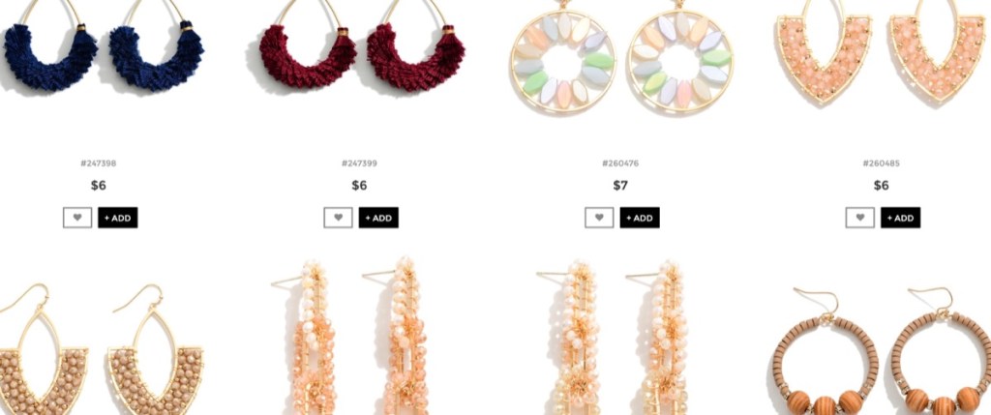The width and height of the screenshot is (991, 415).
Task: View ivory pearl cluster drop earrings
Action: [614, 337]
